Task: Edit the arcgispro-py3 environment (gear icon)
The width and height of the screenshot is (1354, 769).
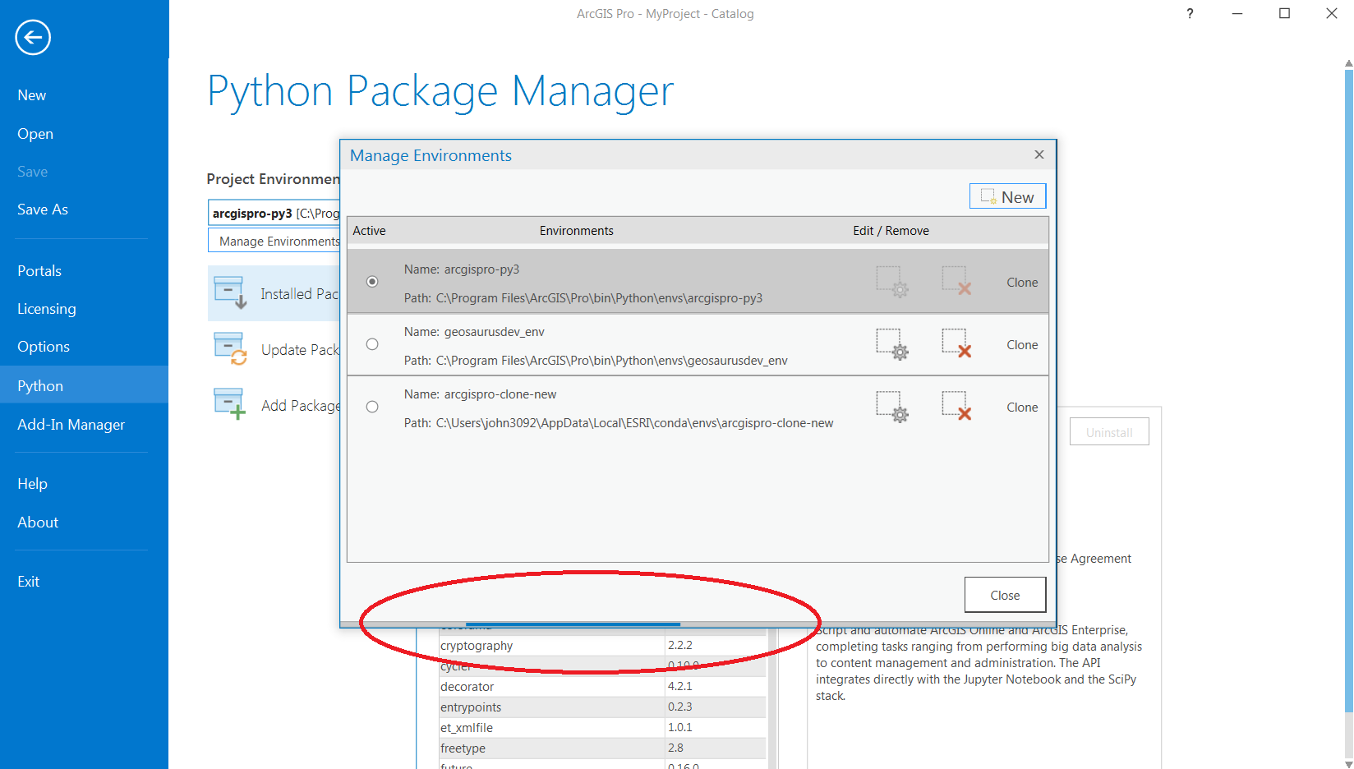Action: coord(892,281)
